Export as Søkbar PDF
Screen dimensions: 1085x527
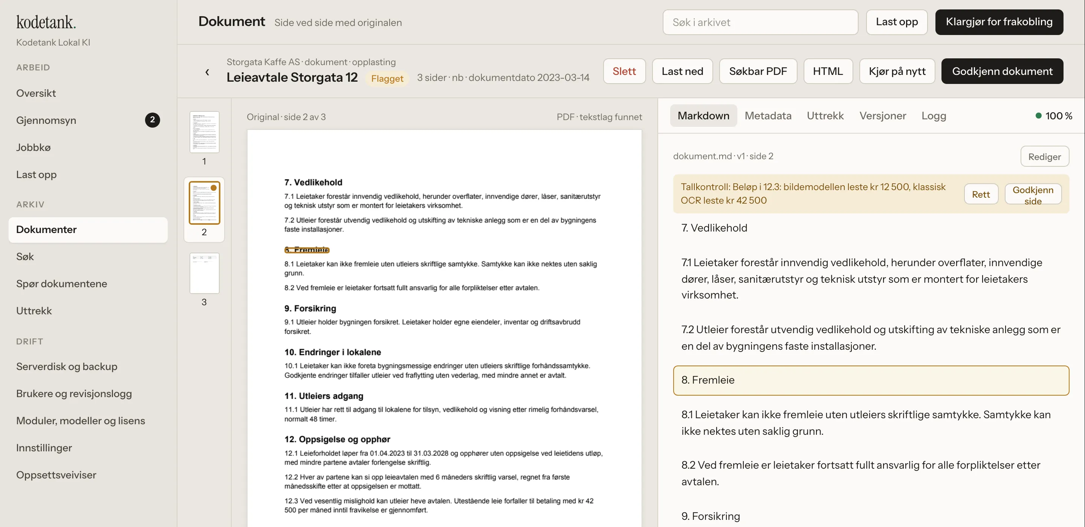(x=758, y=71)
